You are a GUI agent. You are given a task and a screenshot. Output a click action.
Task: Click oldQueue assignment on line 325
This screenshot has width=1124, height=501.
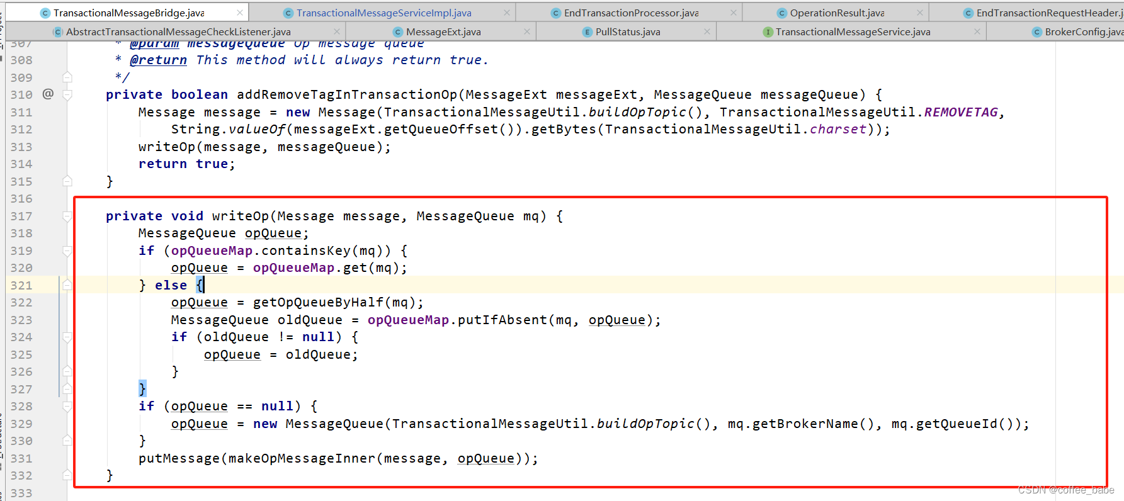point(281,354)
